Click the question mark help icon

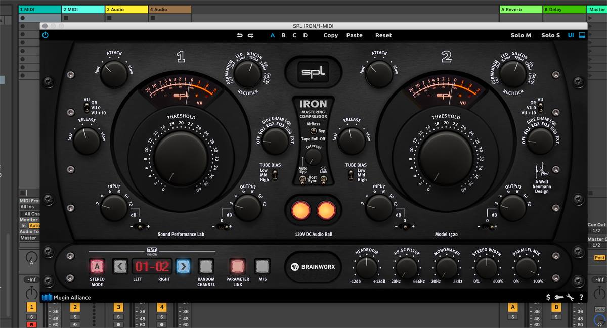click(581, 297)
